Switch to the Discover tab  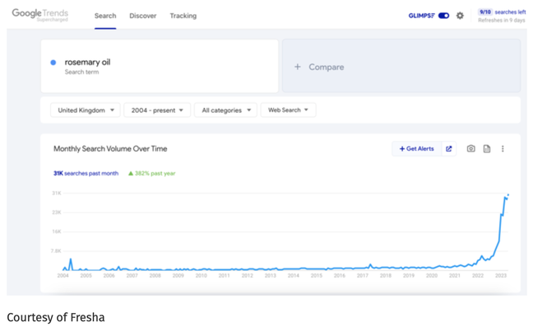(x=143, y=16)
